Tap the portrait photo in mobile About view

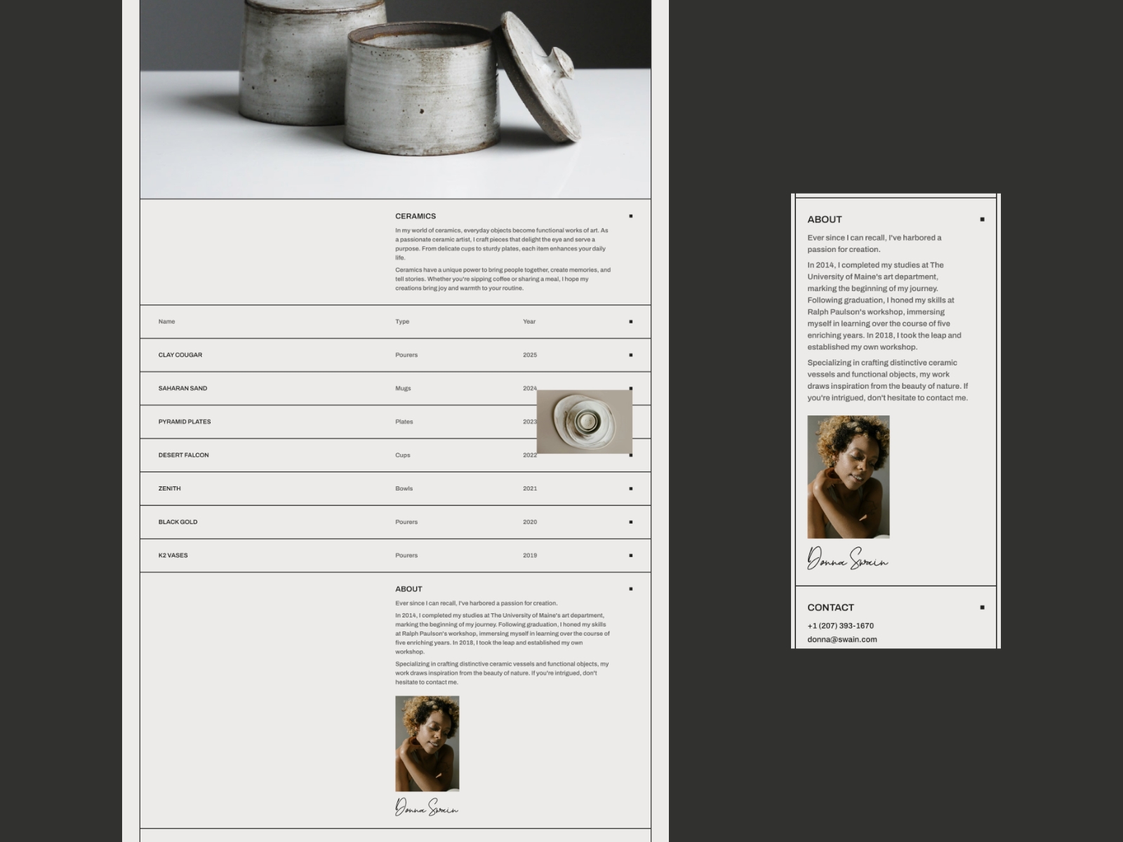848,476
